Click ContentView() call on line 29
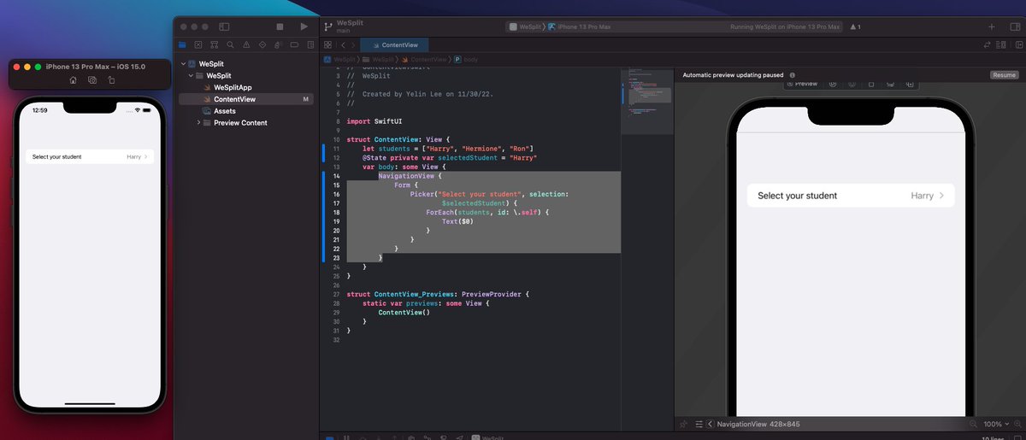The width and height of the screenshot is (1026, 440). pyautogui.click(x=404, y=313)
